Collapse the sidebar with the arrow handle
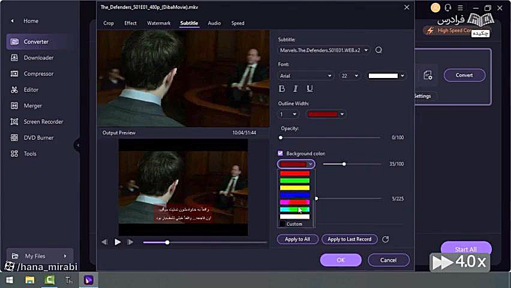511x288 pixels. click(77, 145)
